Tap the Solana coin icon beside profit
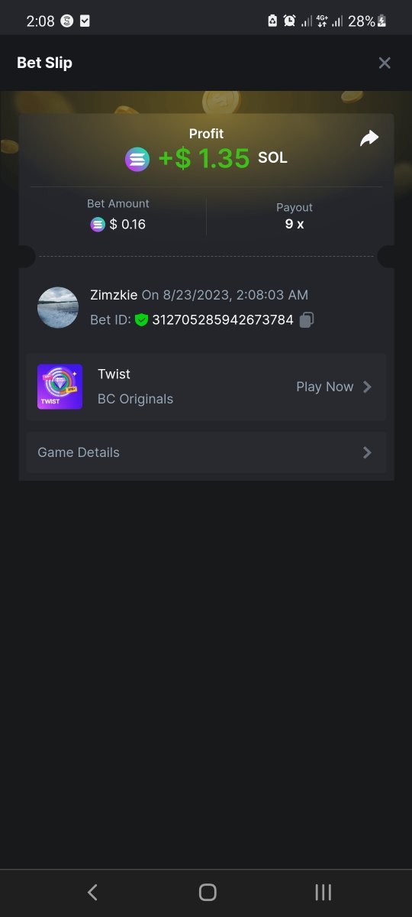 pyautogui.click(x=138, y=159)
